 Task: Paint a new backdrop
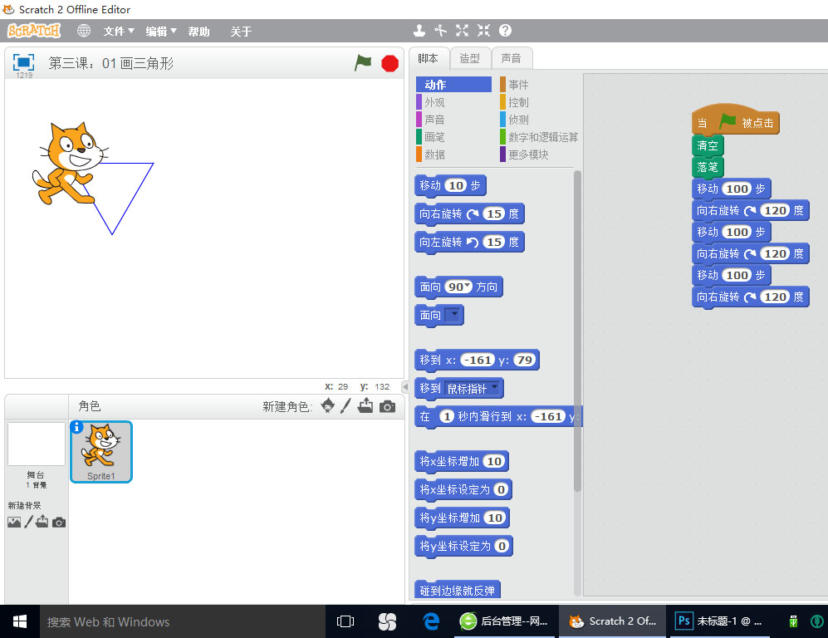point(28,522)
